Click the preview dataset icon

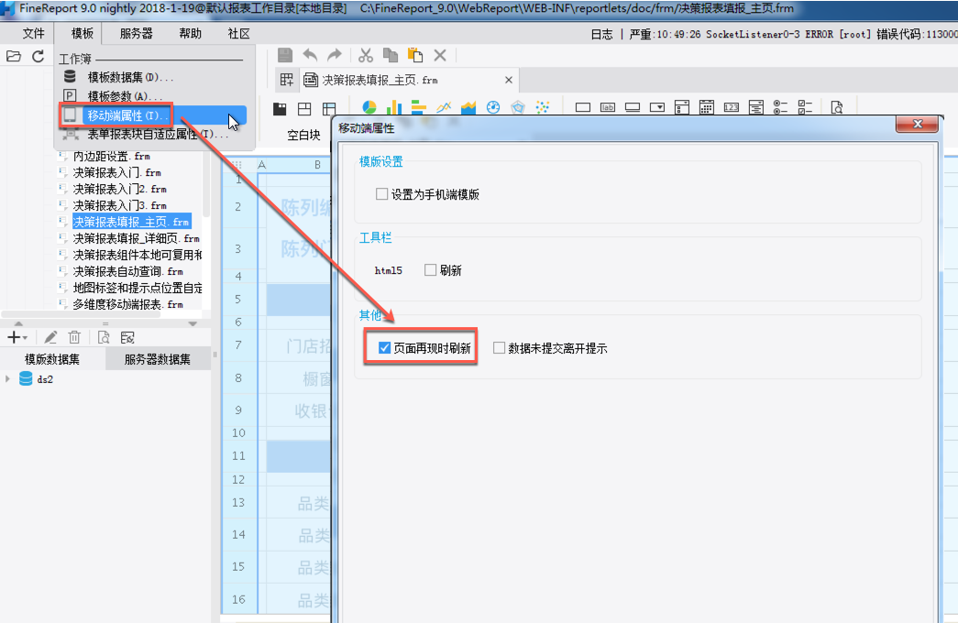pos(104,337)
